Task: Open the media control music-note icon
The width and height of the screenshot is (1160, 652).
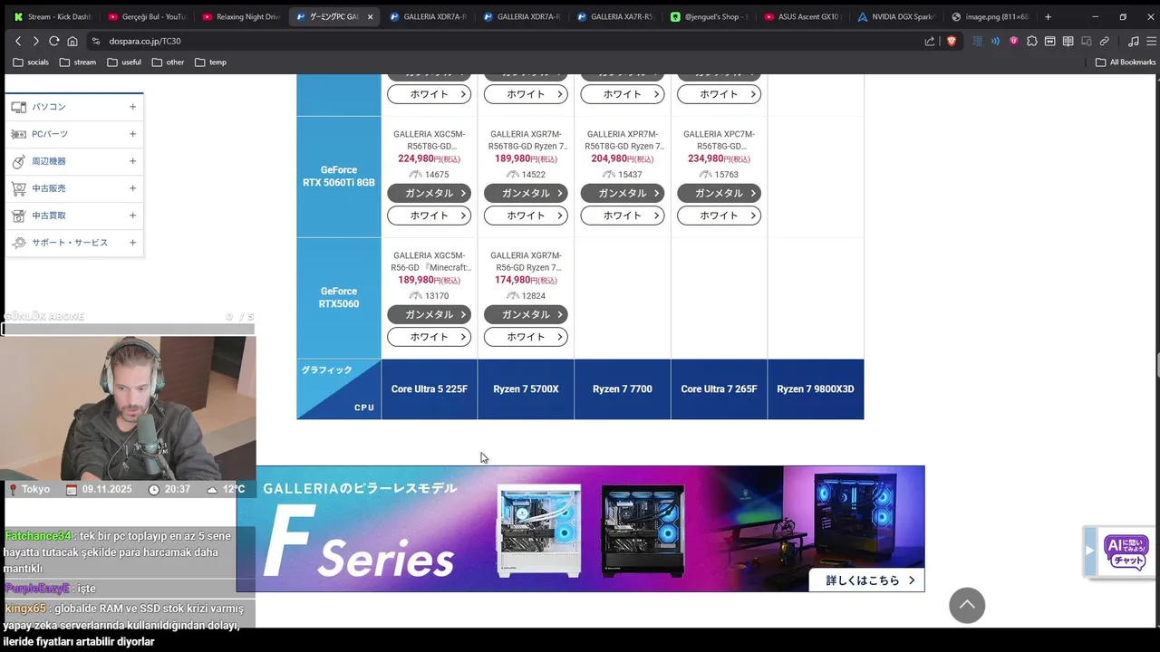Action: pos(1133,41)
